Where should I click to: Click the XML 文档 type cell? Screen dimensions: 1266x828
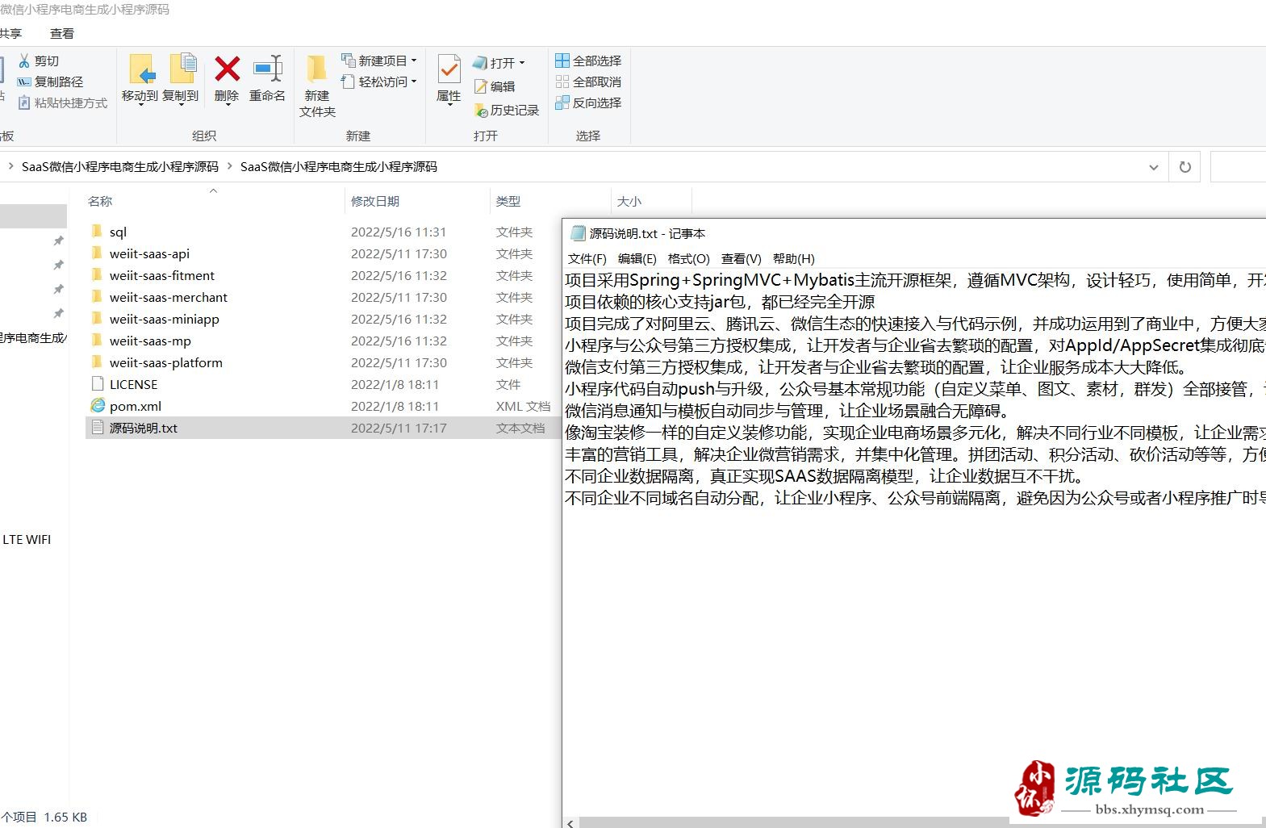(523, 406)
